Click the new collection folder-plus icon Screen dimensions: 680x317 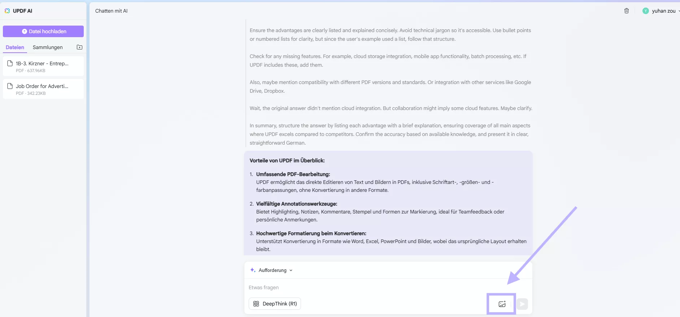[80, 47]
